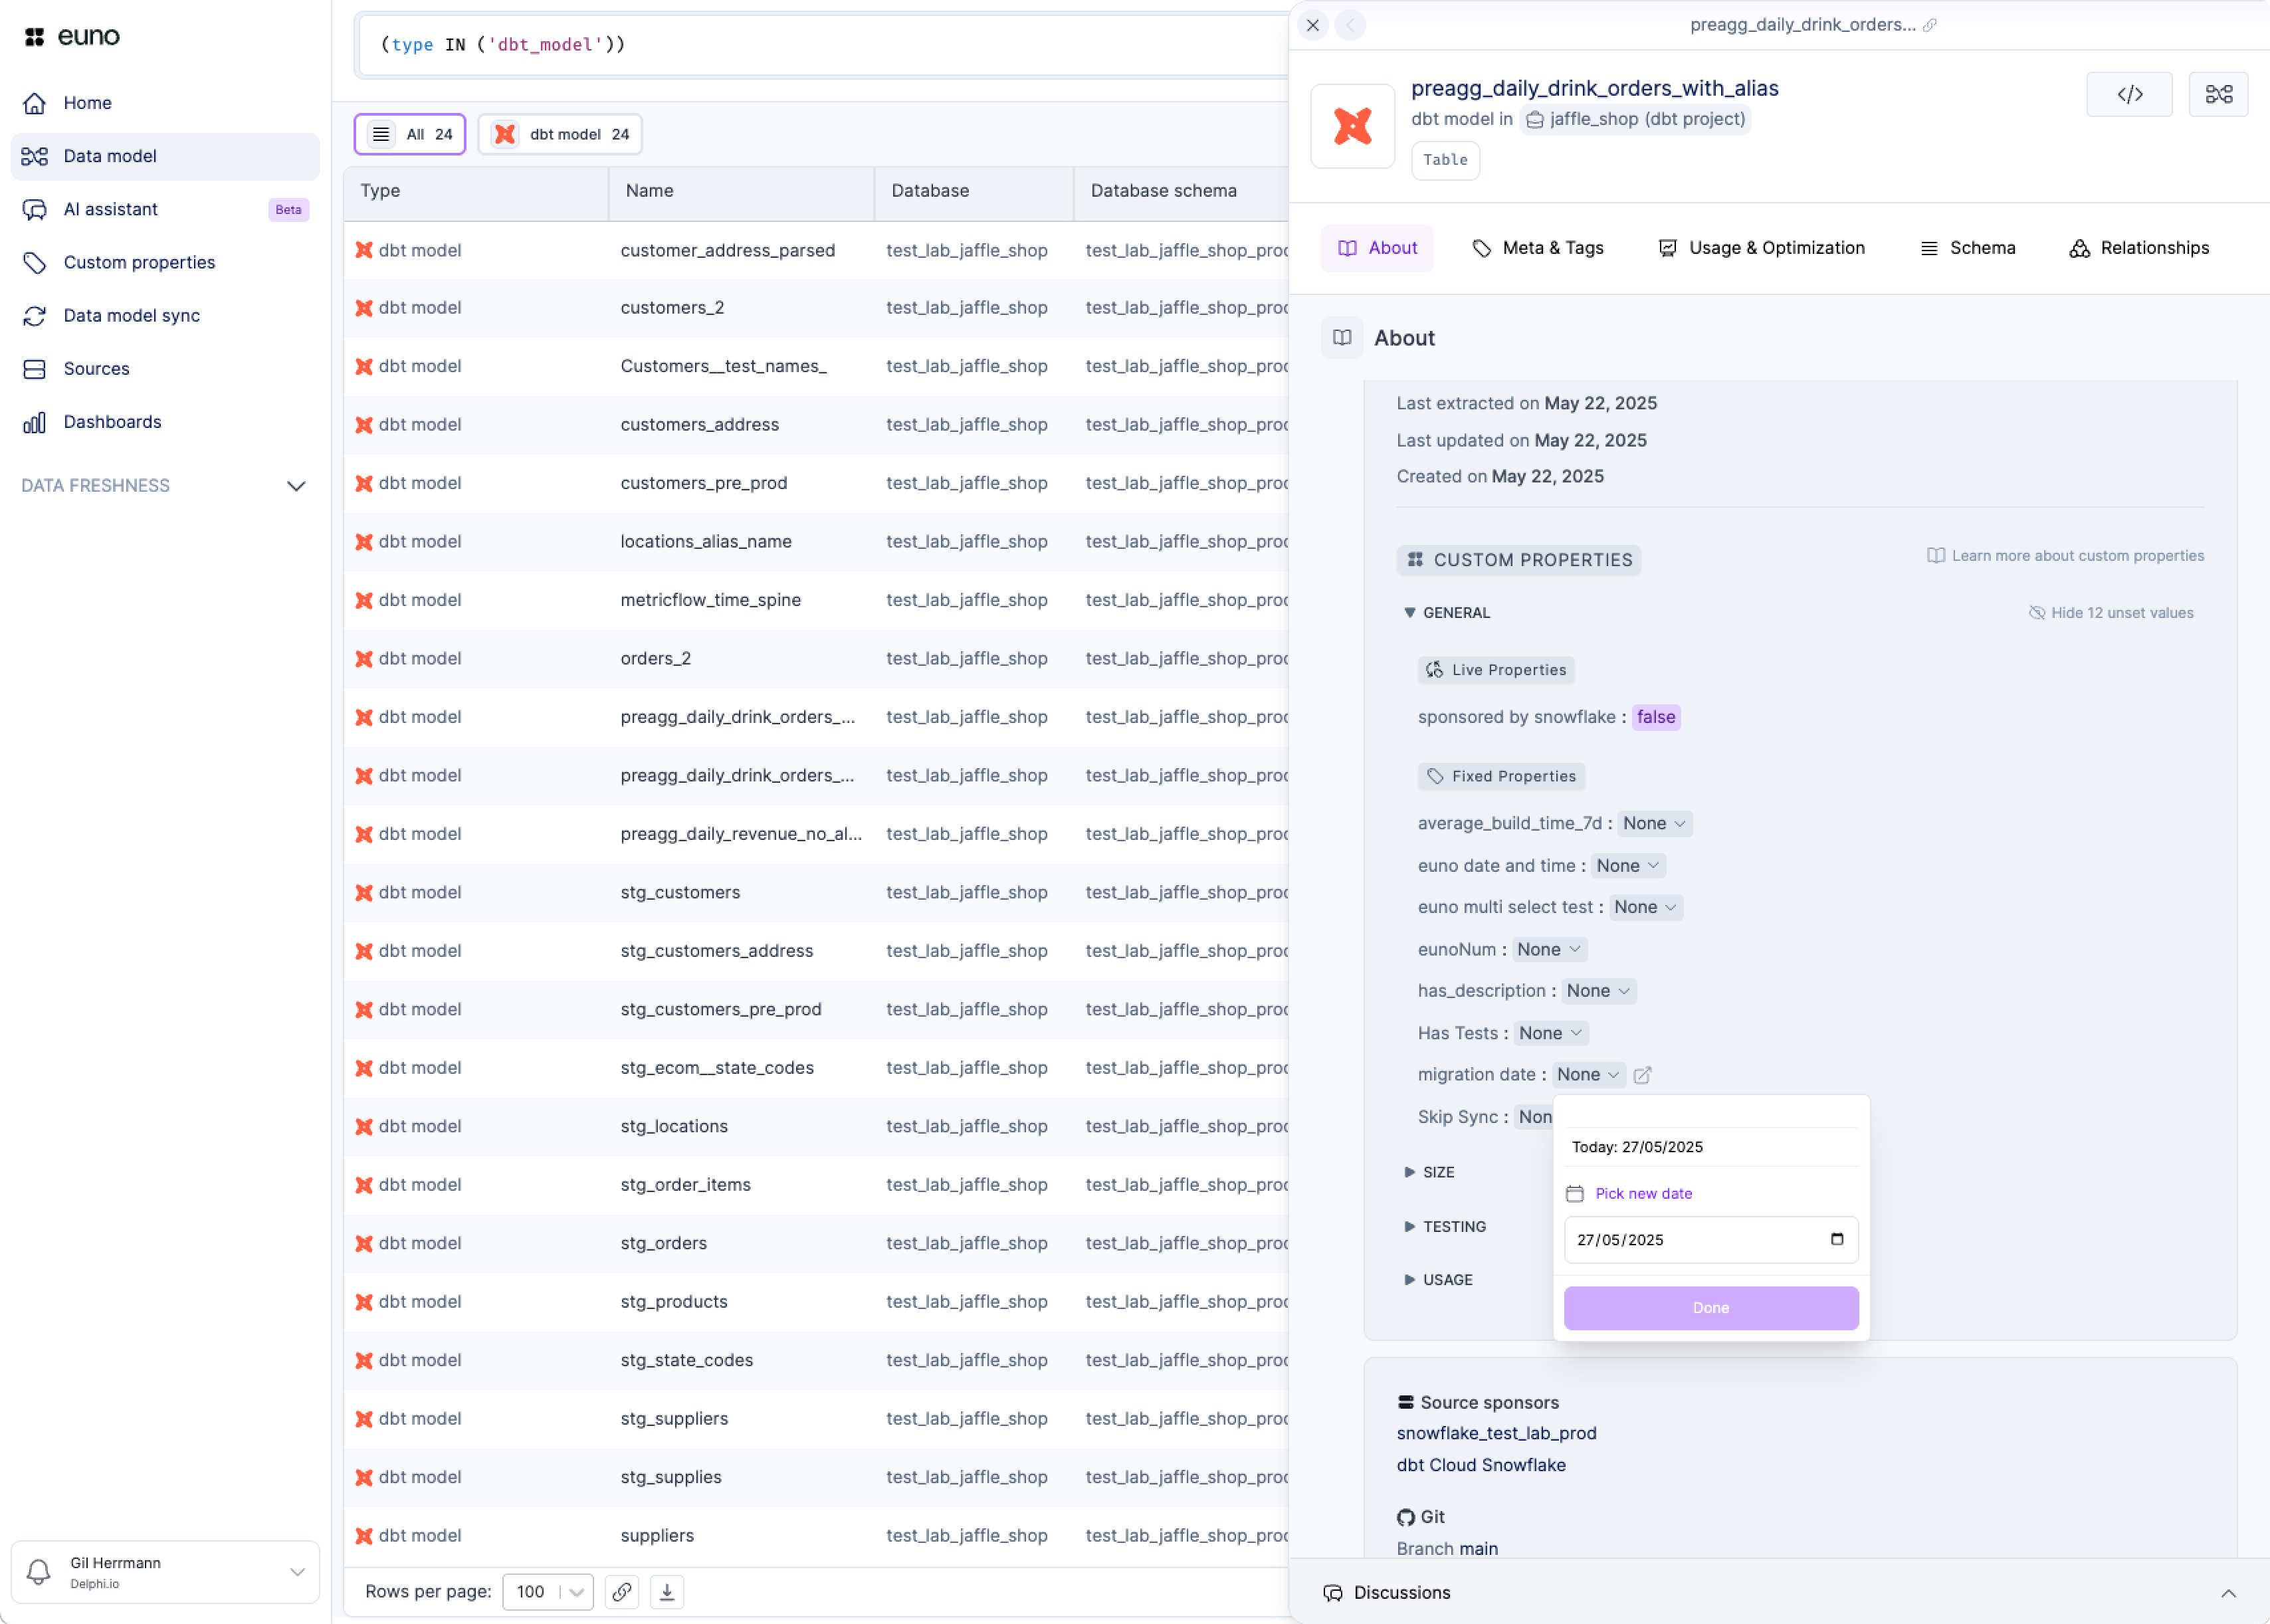Click the code view icon button
This screenshot has height=1624, width=2270.
point(2129,94)
